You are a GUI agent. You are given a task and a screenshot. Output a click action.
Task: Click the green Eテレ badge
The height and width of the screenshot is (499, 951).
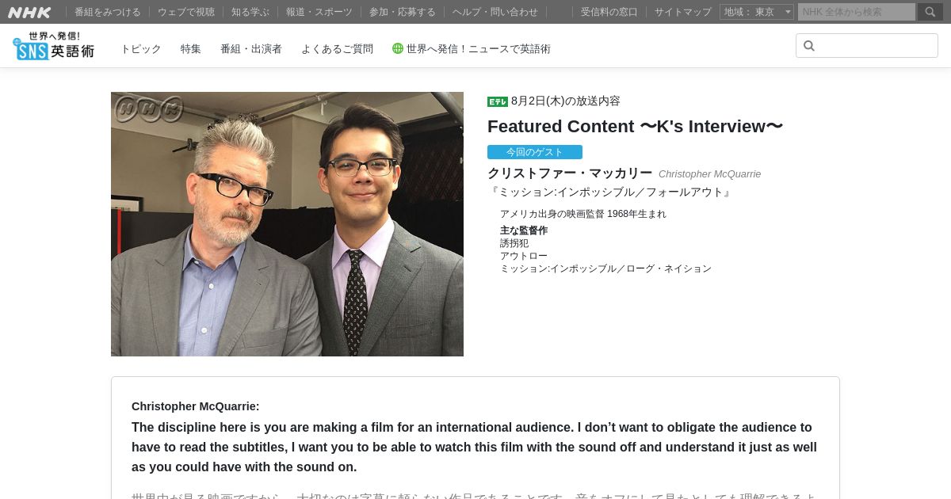pos(498,101)
